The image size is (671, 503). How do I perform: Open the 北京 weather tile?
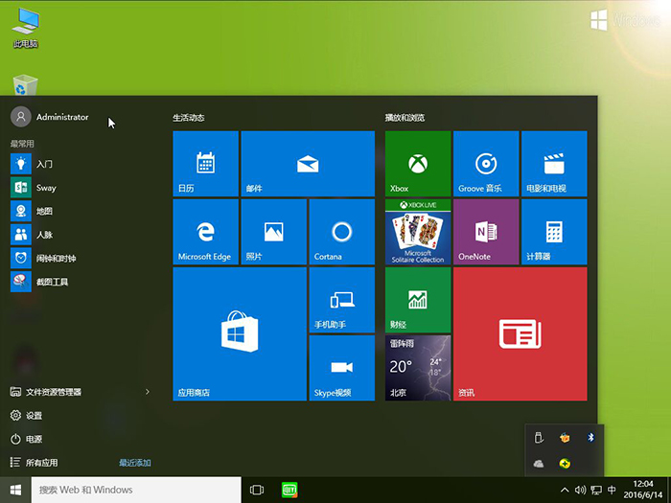coord(418,368)
